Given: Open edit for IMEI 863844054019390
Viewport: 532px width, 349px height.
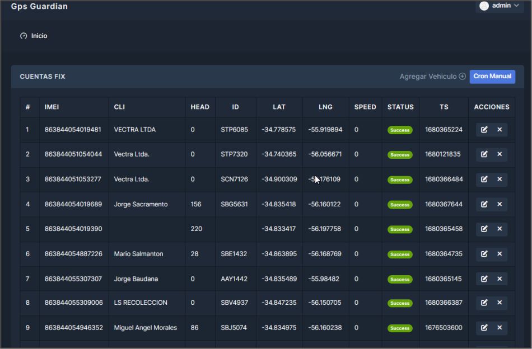Looking at the screenshot, I should [x=484, y=229].
